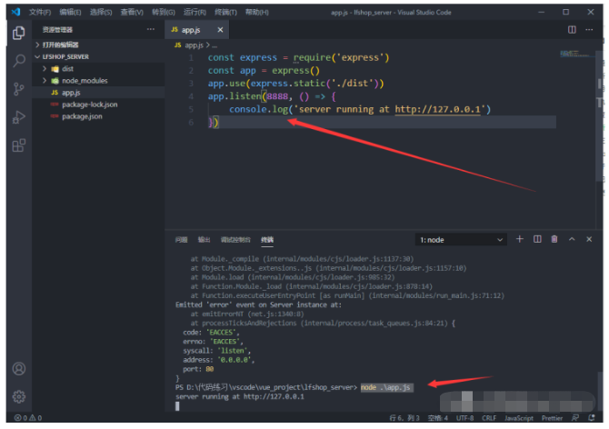Open the Accounts icon in activity bar

(x=19, y=368)
